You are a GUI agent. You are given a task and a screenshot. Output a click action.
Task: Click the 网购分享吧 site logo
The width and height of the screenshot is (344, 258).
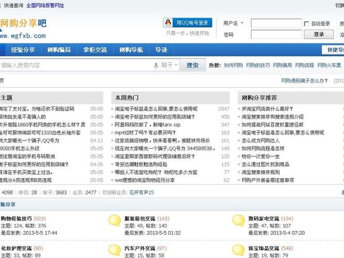click(x=23, y=28)
